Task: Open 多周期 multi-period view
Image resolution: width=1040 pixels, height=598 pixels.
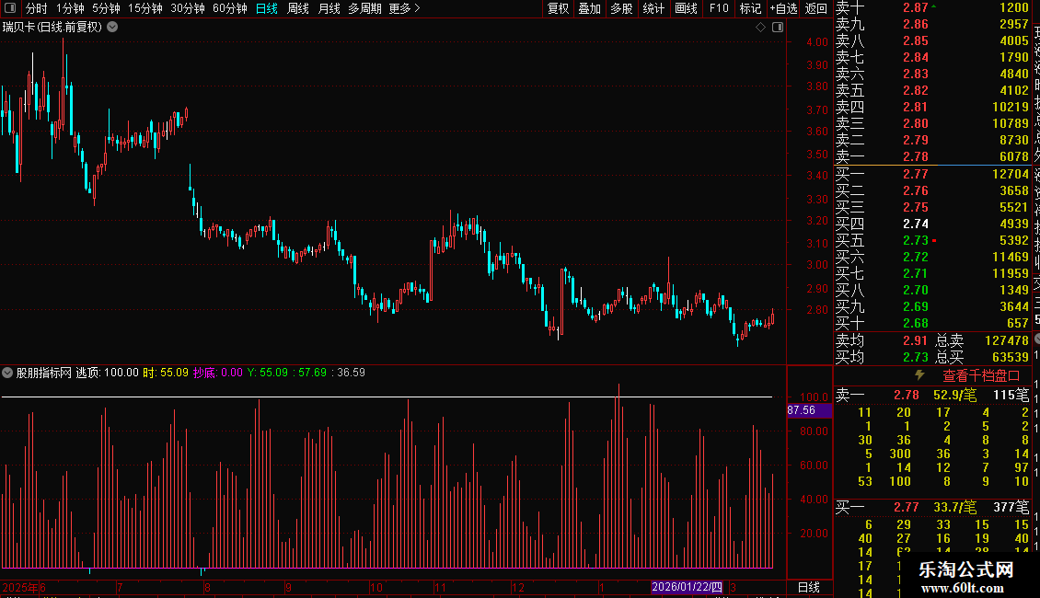Action: (x=364, y=8)
